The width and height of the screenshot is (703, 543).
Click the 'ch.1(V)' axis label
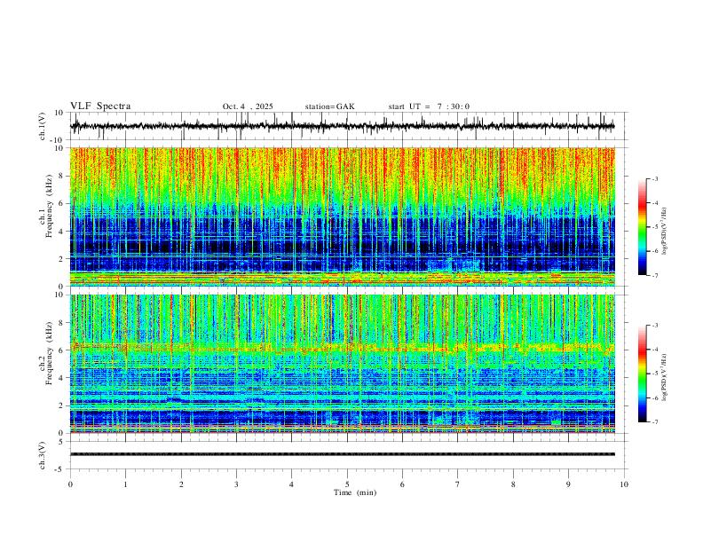(43, 126)
